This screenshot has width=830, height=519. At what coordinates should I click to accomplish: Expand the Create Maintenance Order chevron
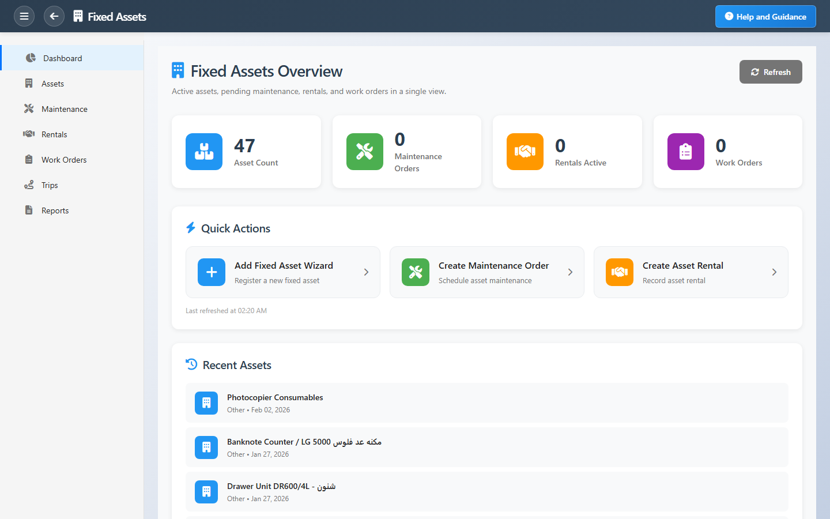pos(570,272)
